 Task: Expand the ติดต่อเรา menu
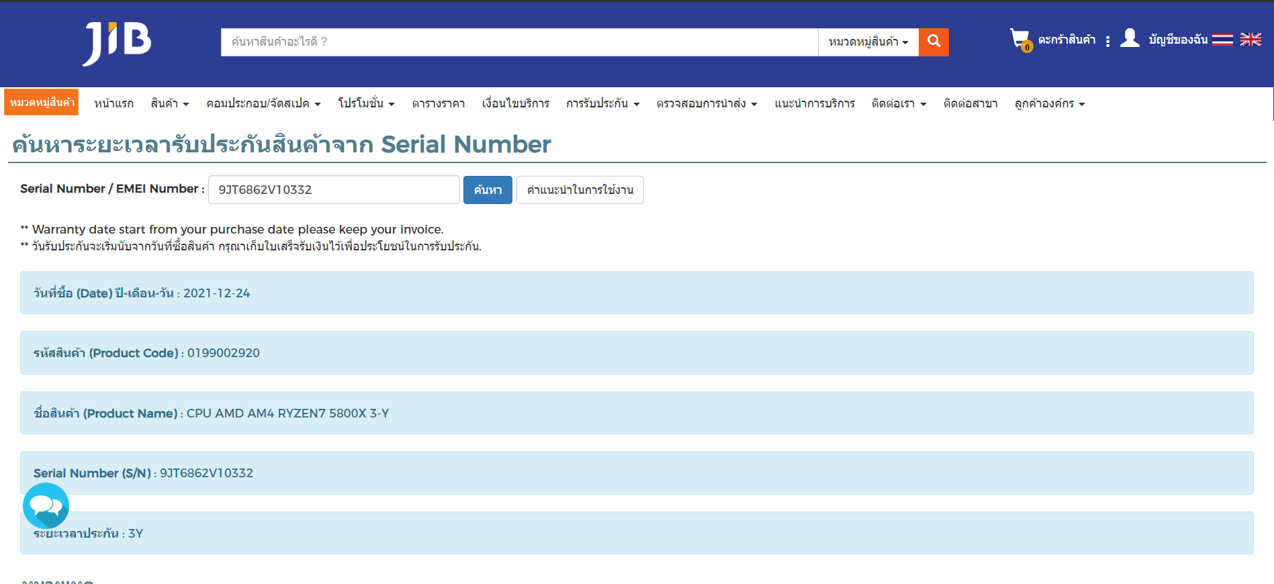(899, 103)
